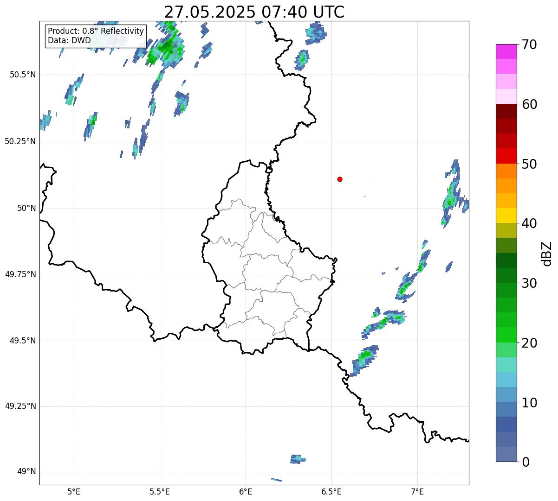This screenshot has width=558, height=501.
Task: Click the 0 tick on the colorbar
Action: click(x=526, y=462)
